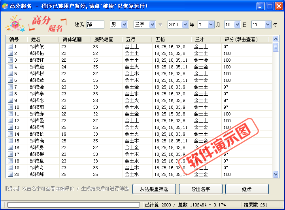
Task: Click the row icon for entry 4 邹依庭
Action: 11,67
